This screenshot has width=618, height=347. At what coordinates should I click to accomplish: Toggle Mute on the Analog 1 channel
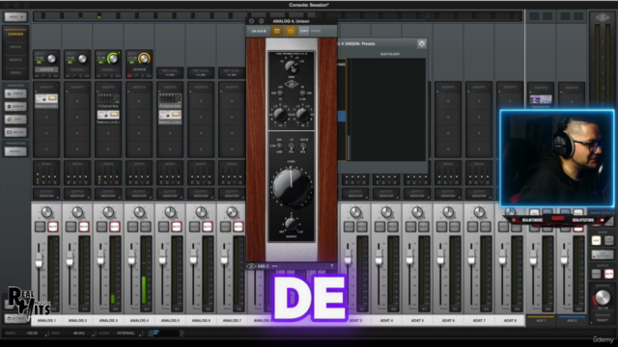click(x=53, y=227)
